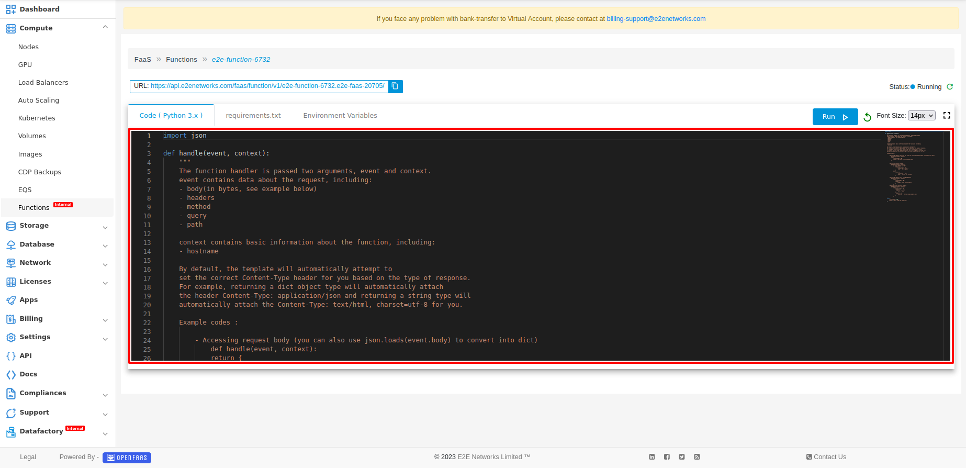Switch to Code (Python 3.x) tab
The width and height of the screenshot is (966, 468).
[x=171, y=116]
